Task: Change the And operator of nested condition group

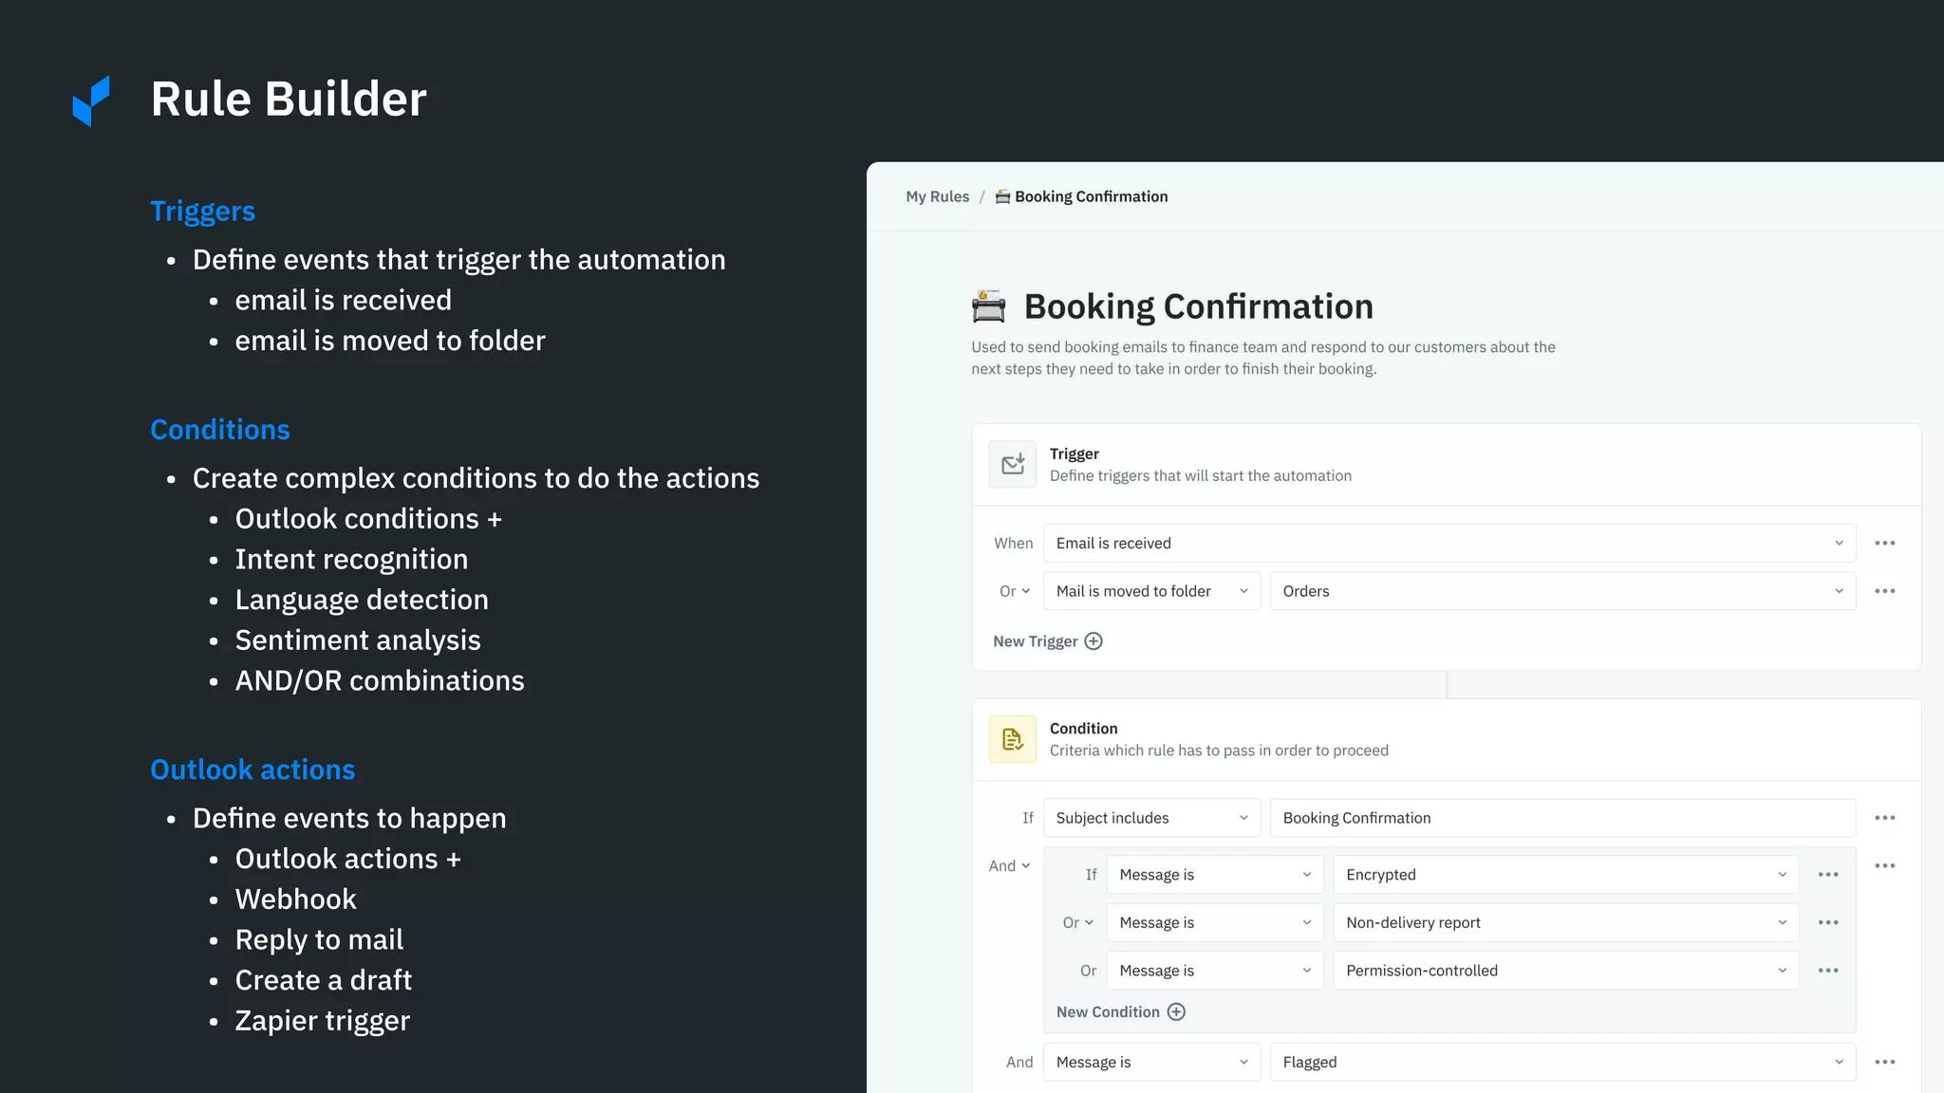Action: [1008, 865]
